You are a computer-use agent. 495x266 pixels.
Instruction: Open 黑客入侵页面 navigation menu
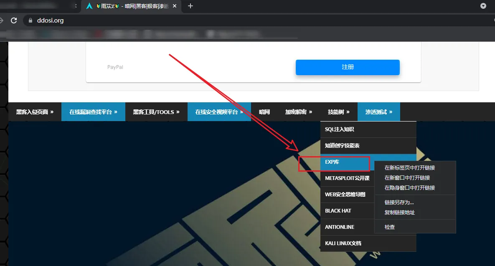35,111
